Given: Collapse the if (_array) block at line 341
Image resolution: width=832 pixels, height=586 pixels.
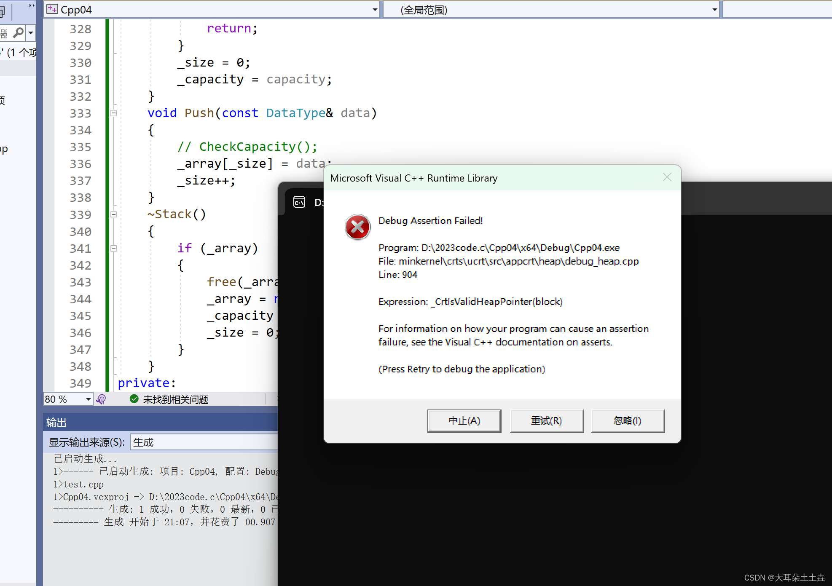Looking at the screenshot, I should [x=113, y=248].
